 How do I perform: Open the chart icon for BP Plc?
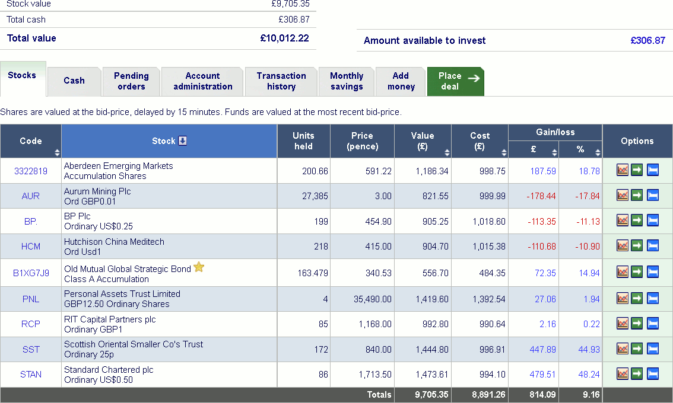[623, 220]
